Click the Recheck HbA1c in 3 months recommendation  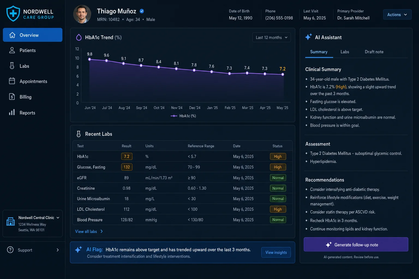pos(334,220)
